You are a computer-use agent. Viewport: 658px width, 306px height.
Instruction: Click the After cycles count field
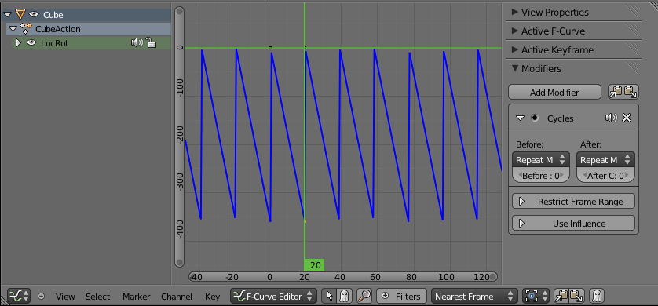[x=605, y=176]
